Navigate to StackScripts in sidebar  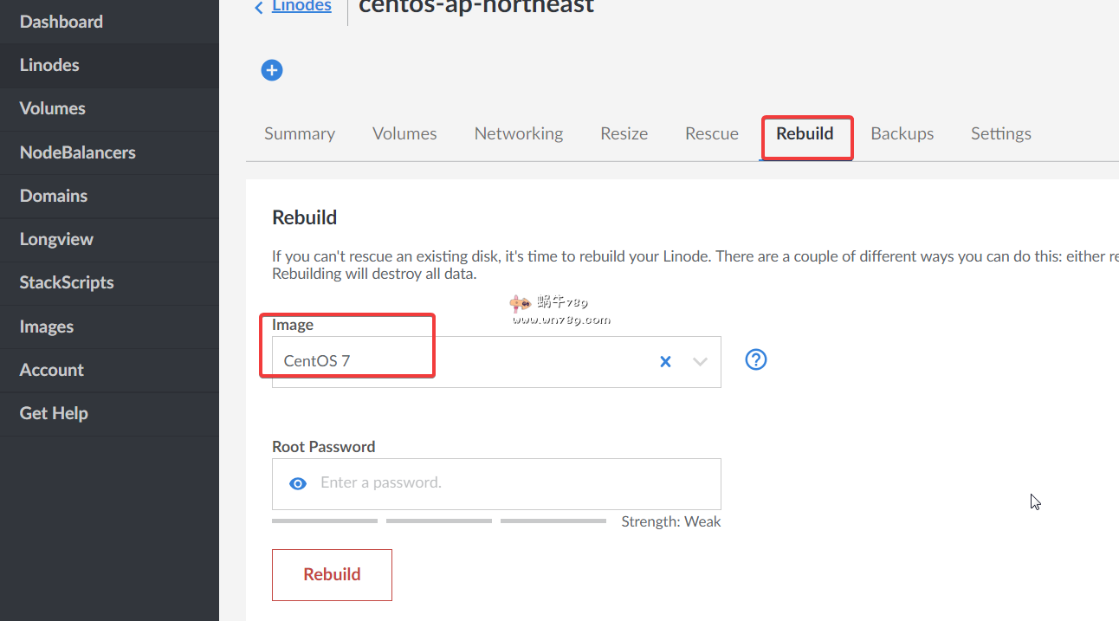(67, 282)
